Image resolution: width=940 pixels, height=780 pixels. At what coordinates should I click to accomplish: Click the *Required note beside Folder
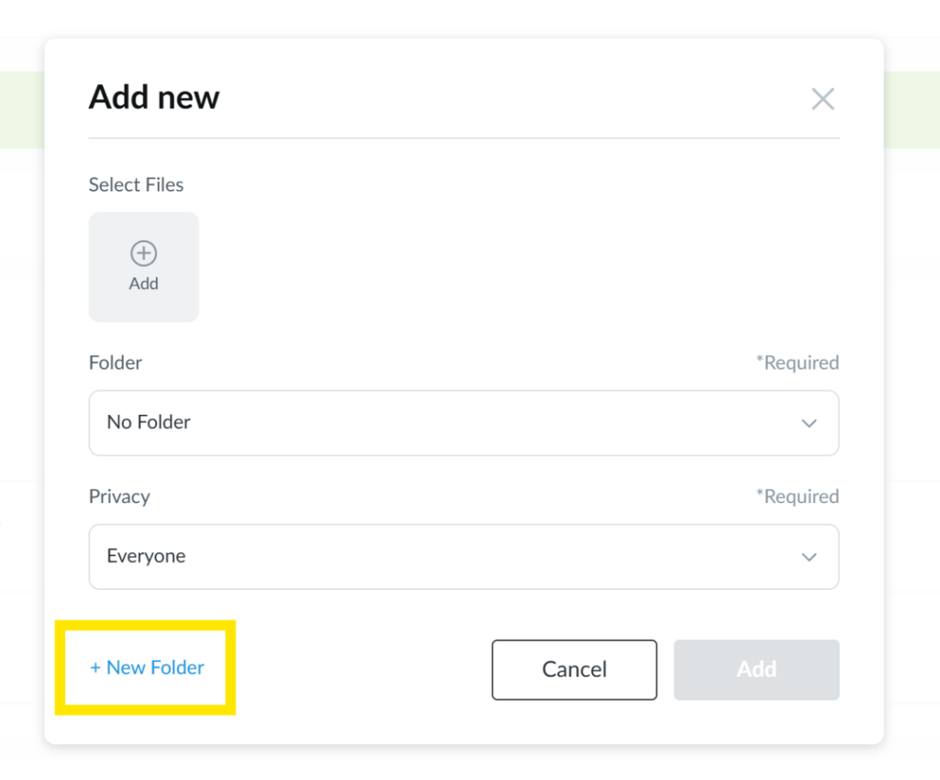pyautogui.click(x=797, y=362)
